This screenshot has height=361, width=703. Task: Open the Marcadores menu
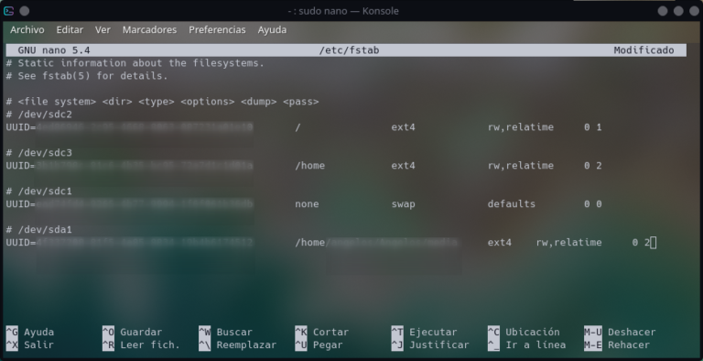tap(150, 30)
